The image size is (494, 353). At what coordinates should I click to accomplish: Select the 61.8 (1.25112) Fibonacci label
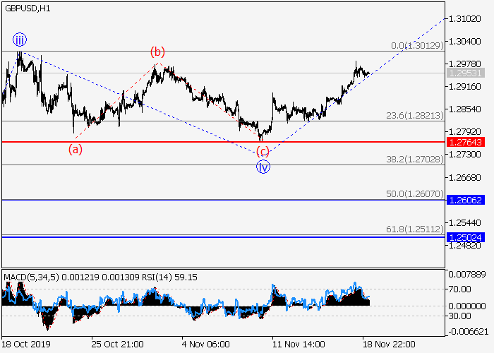coord(415,229)
